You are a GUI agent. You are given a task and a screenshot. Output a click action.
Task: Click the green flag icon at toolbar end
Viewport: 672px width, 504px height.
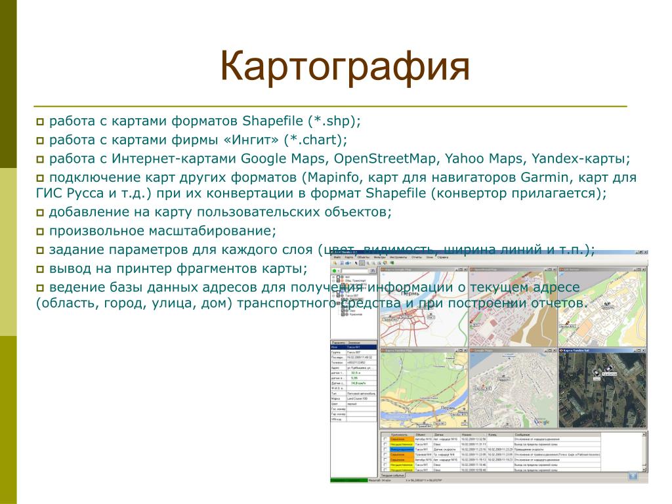tap(392, 263)
